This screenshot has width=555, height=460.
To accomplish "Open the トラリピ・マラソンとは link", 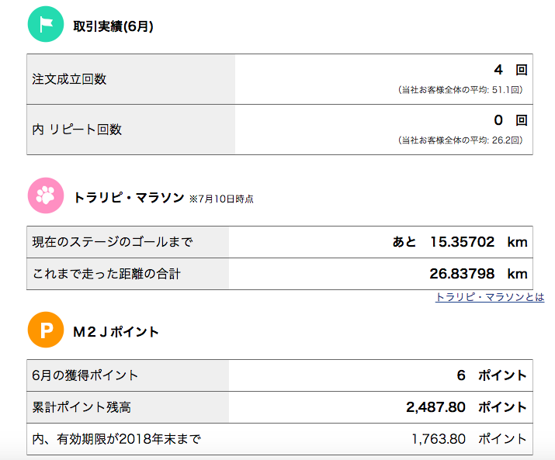I will tap(490, 297).
